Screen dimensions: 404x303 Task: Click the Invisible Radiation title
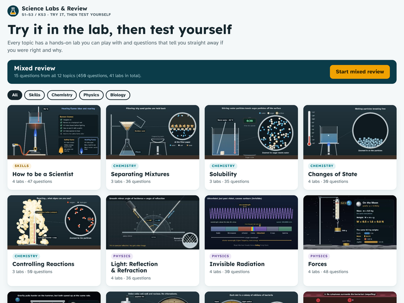coord(237,264)
